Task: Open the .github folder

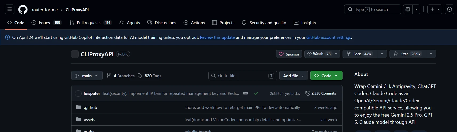Action: coord(90,107)
